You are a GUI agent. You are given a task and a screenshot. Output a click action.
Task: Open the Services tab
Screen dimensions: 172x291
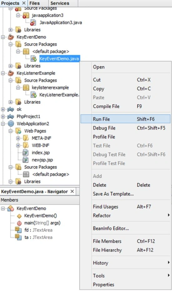(60, 3)
